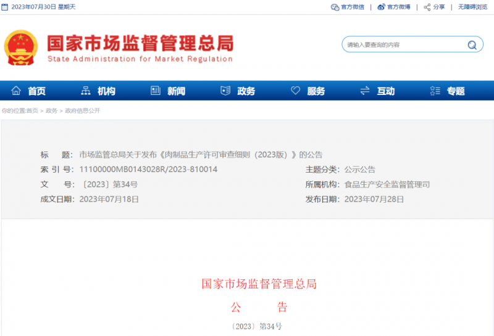Click the organization chart icon beside 机构
Viewport: 494px width, 336px height.
[x=86, y=91]
